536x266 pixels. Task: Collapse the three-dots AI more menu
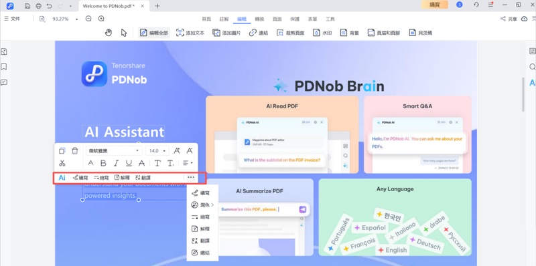tap(191, 177)
